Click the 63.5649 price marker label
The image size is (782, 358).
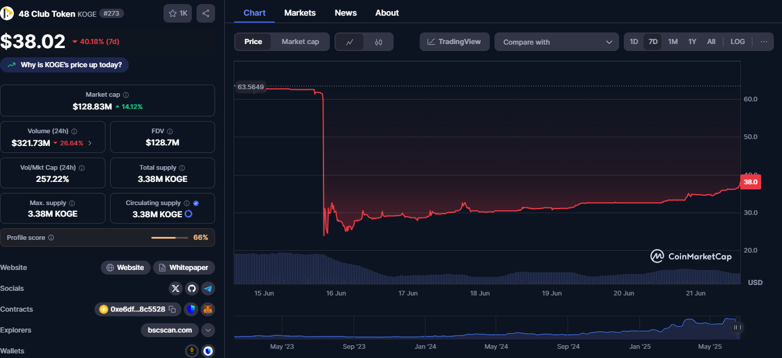(x=250, y=87)
